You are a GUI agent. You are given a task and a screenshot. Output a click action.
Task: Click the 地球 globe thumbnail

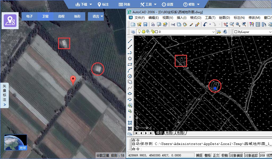coord(16,142)
